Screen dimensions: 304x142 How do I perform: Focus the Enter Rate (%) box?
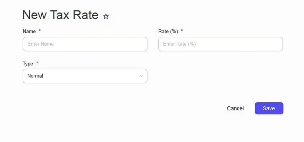click(220, 44)
